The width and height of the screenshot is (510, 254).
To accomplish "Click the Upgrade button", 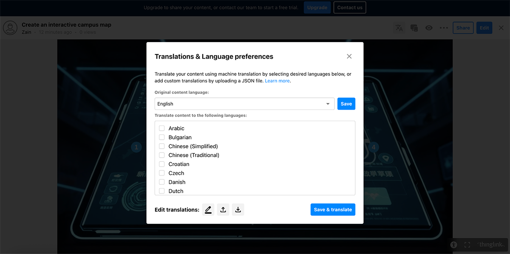I will click(317, 7).
